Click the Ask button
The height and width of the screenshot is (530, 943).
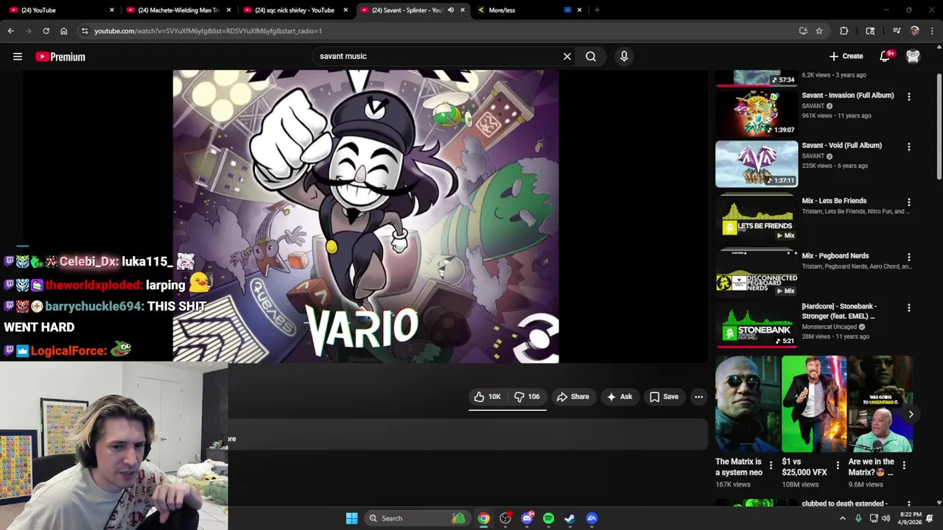(x=619, y=397)
